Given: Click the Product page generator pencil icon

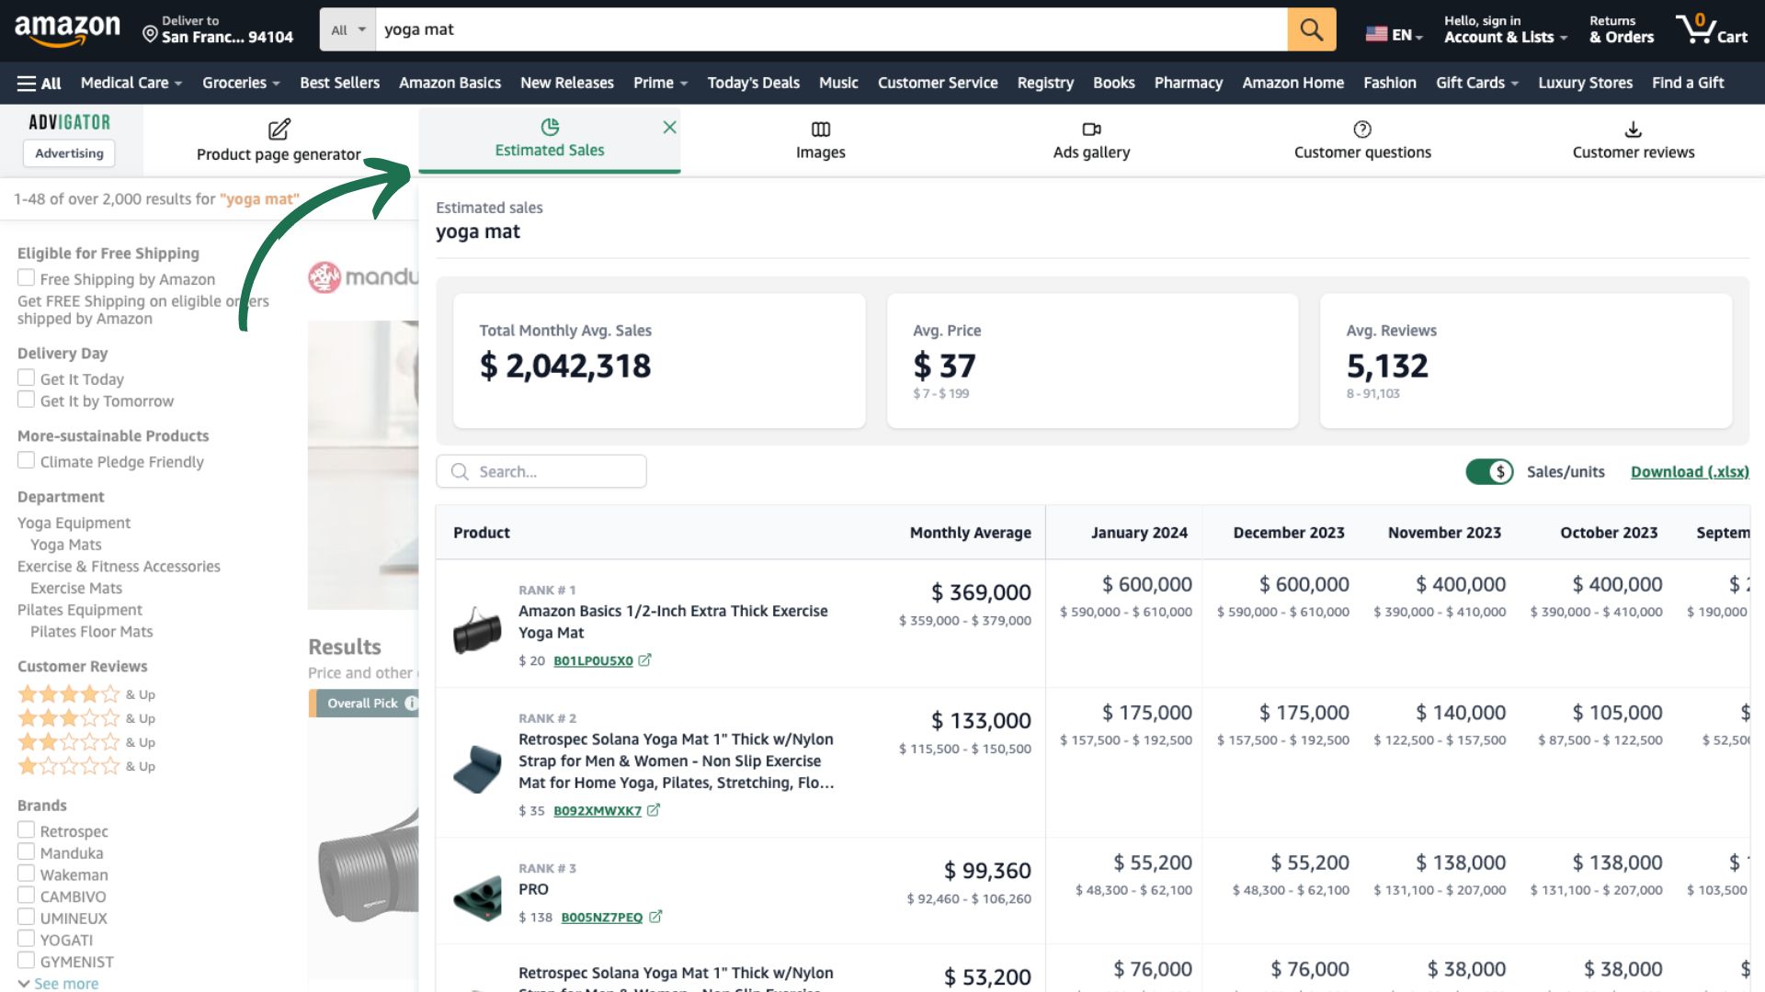Looking at the screenshot, I should coord(279,130).
